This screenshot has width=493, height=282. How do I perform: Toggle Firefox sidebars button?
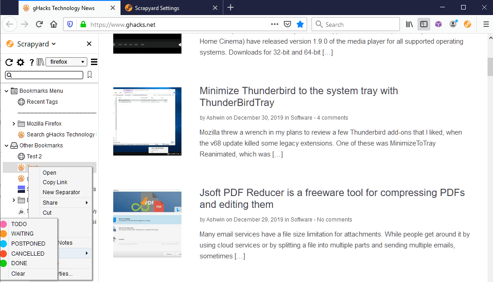[x=424, y=24]
